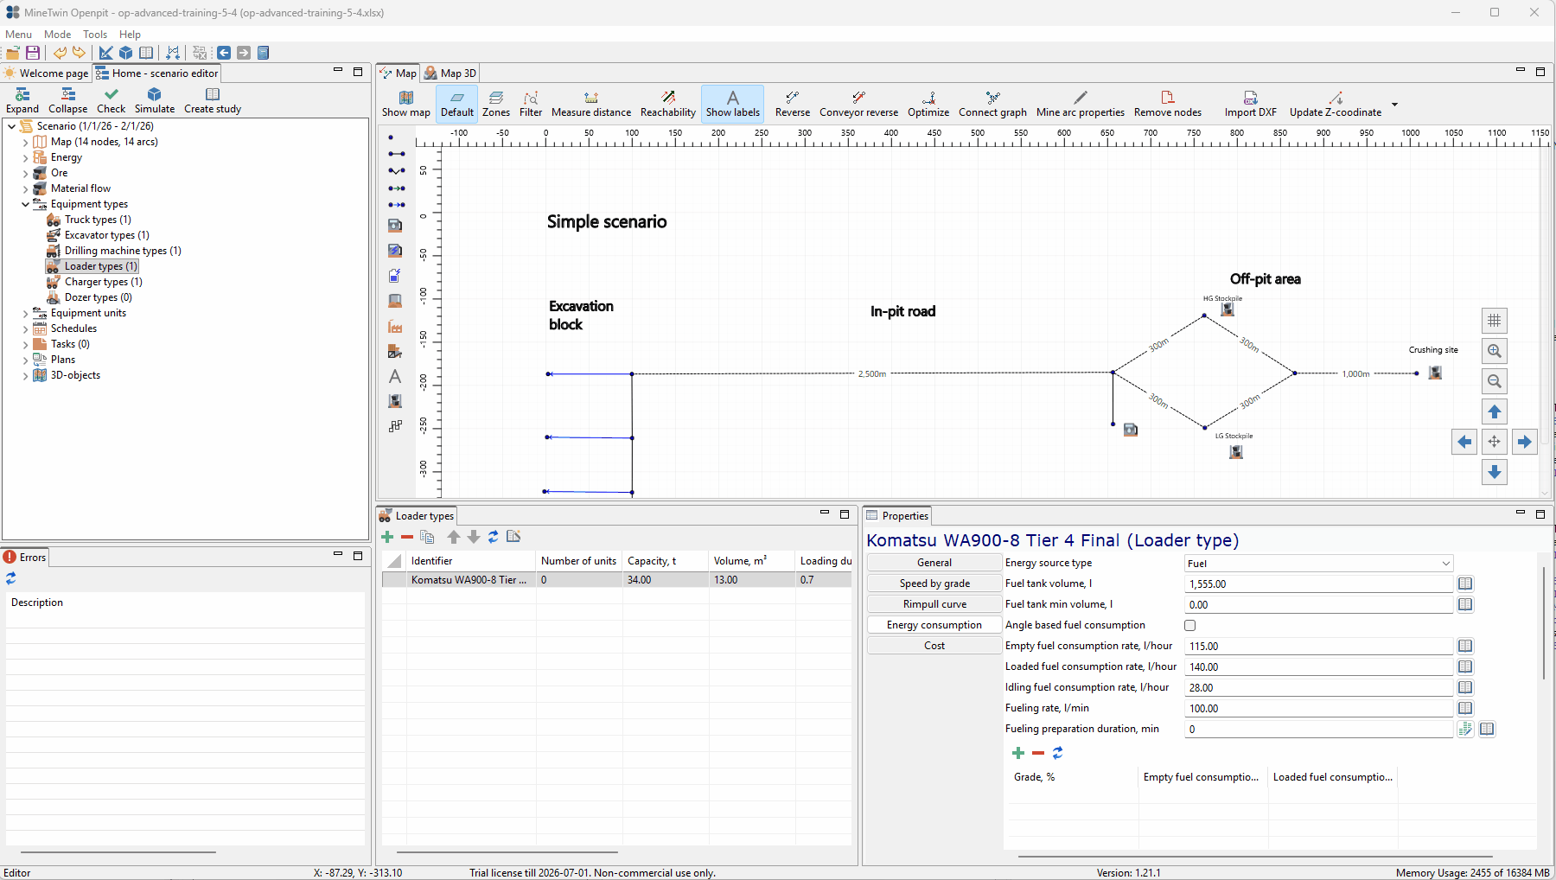Viewport: 1556px width, 880px height.
Task: Expand the Map tree node
Action: click(x=25, y=142)
